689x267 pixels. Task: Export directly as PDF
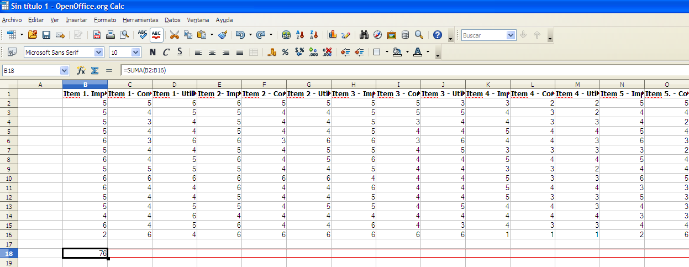pyautogui.click(x=97, y=35)
